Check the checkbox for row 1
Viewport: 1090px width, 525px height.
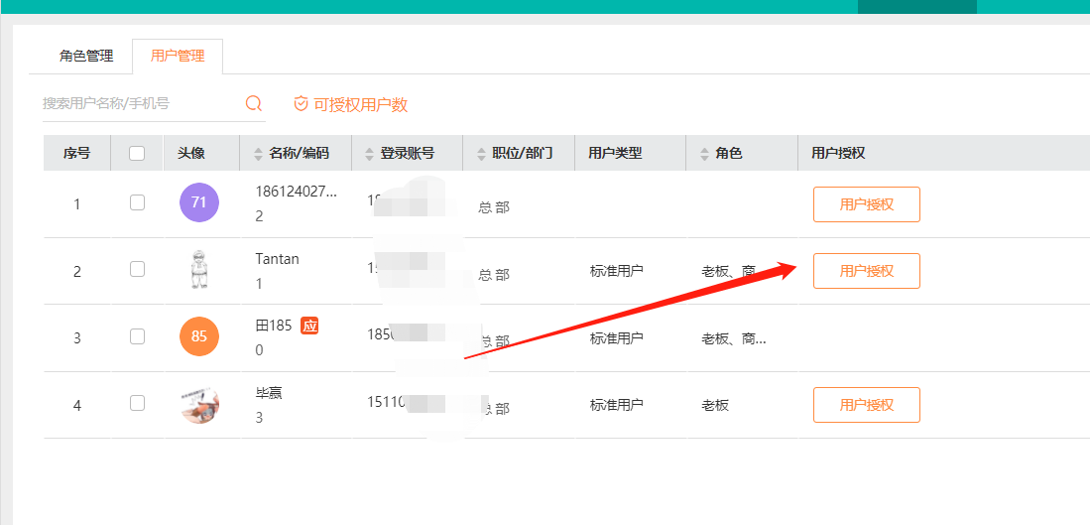pos(137,202)
